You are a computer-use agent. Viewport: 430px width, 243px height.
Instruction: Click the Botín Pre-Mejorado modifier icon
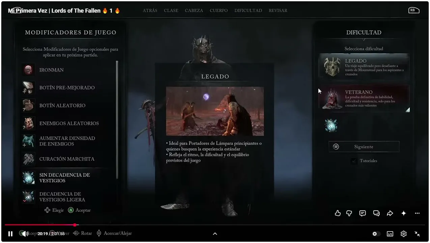(x=29, y=87)
